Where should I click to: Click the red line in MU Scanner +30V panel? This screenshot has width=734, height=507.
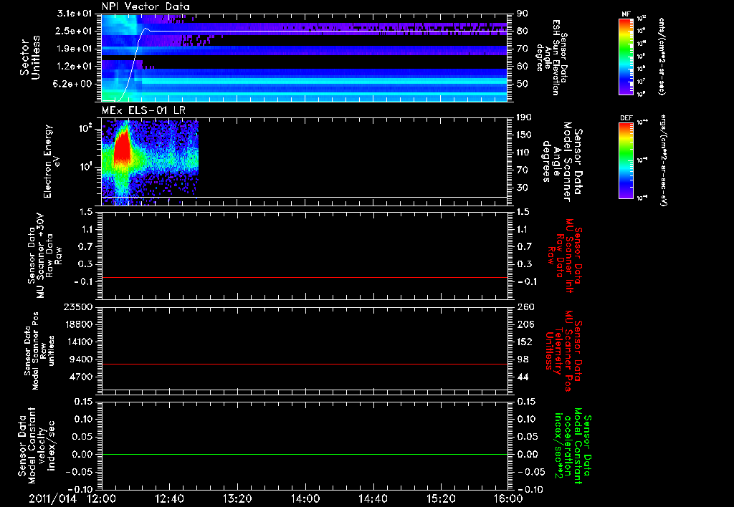pyautogui.click(x=305, y=277)
